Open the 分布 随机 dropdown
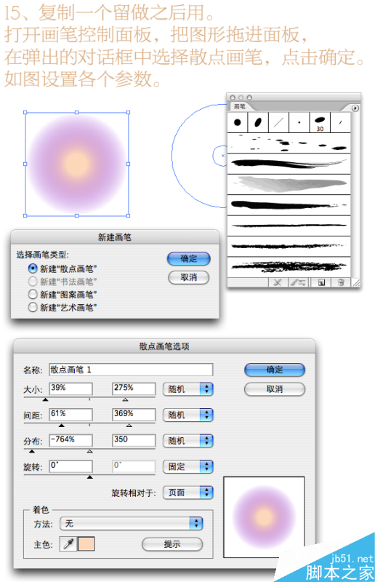This screenshot has height=582, width=375. point(188,441)
